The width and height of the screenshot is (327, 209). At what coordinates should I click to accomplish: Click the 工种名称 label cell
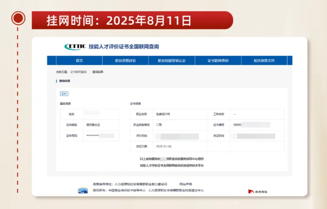tap(219, 114)
